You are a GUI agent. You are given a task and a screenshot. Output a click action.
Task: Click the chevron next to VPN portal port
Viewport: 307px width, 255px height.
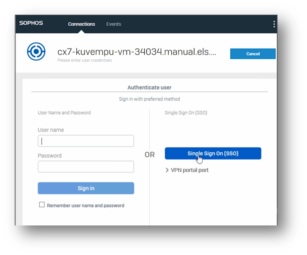pyautogui.click(x=167, y=170)
